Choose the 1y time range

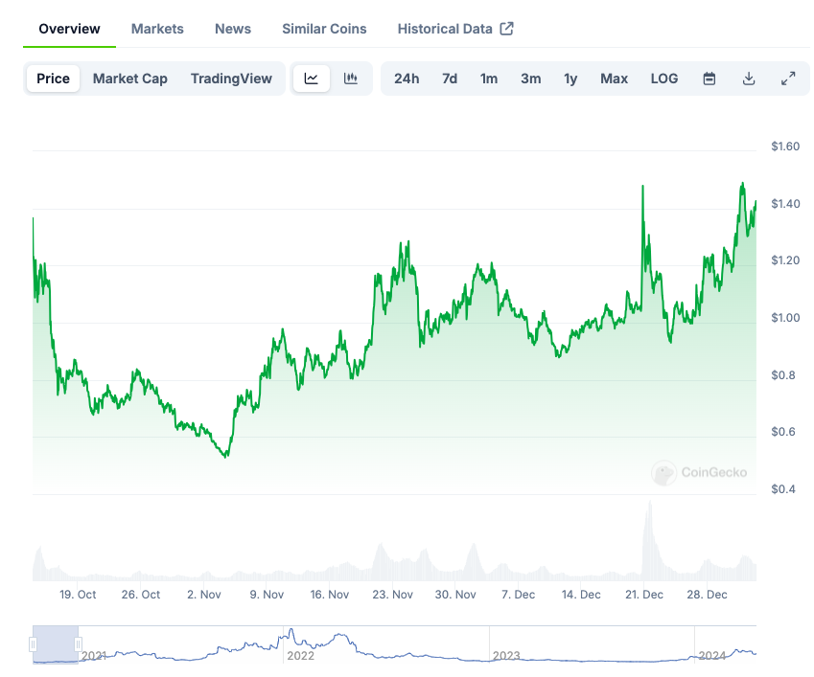pos(570,79)
